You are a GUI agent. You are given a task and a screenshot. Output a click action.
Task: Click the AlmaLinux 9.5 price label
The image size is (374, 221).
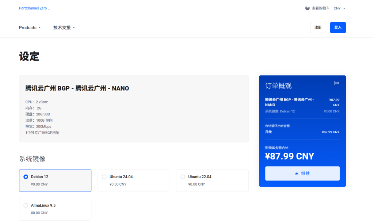point(39,213)
